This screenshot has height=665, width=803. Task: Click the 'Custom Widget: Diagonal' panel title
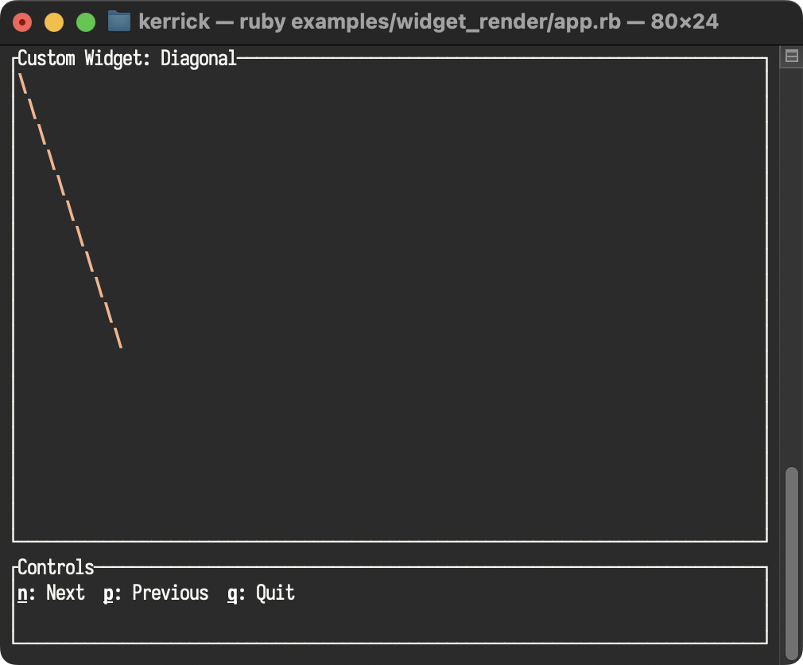coord(127,58)
